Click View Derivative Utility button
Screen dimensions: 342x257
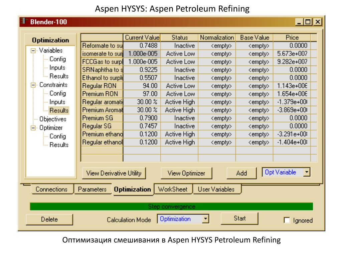[x=114, y=173]
